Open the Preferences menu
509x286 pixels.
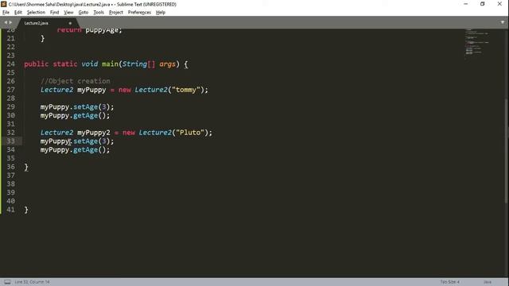[139, 13]
